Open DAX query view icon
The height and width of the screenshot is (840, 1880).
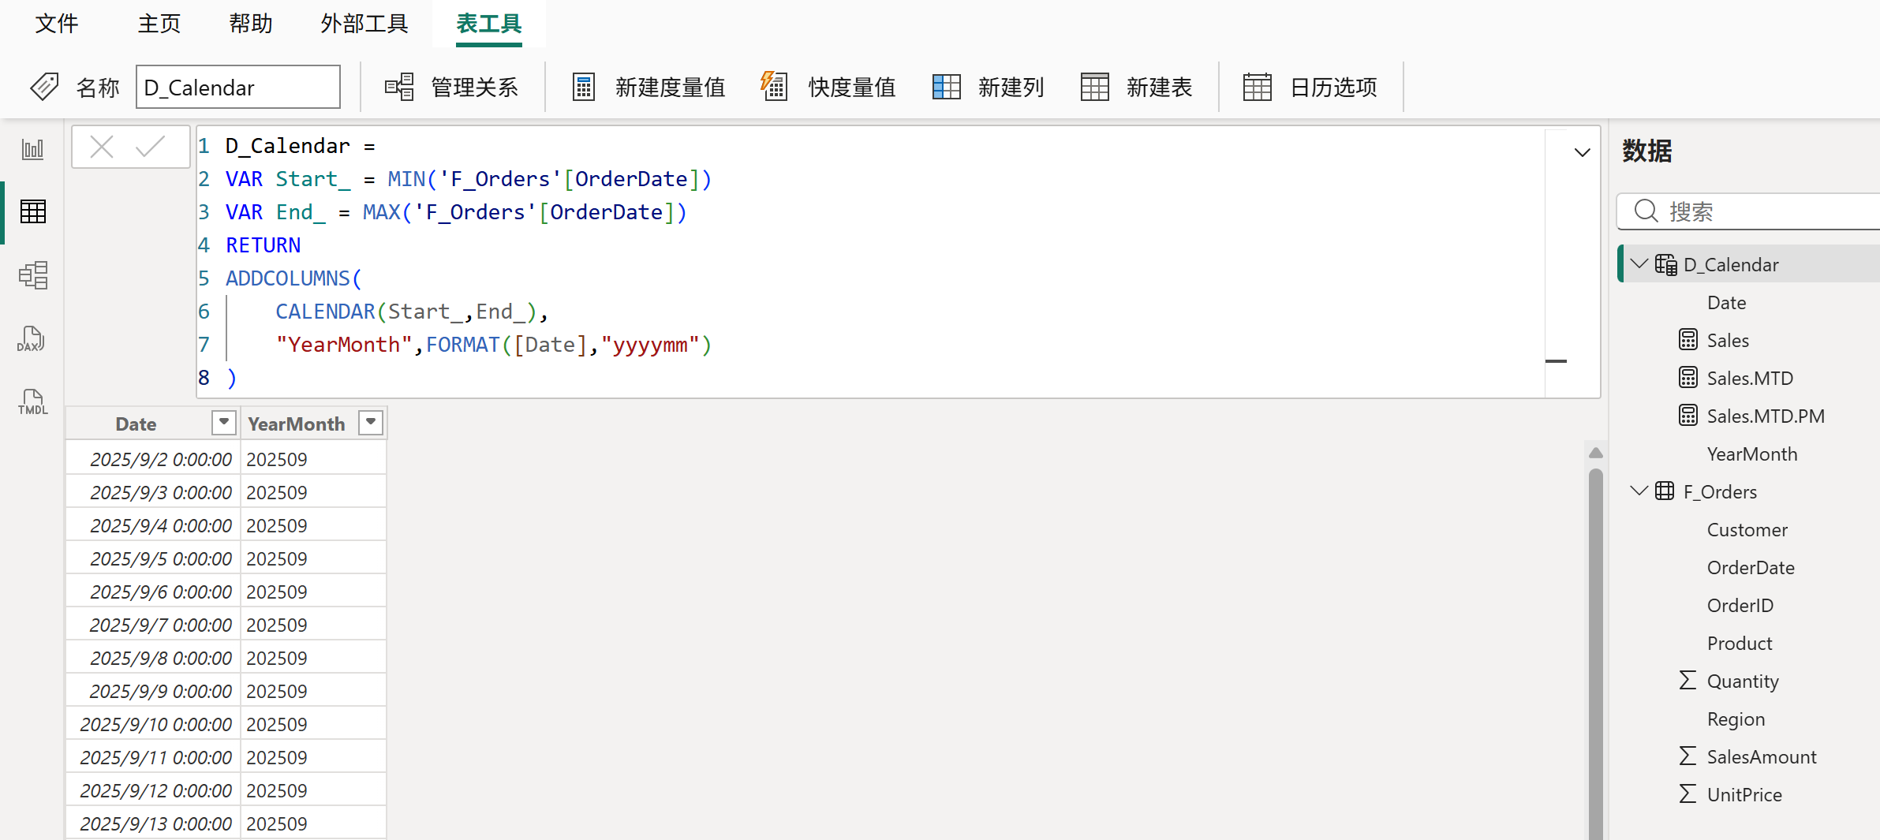[32, 339]
